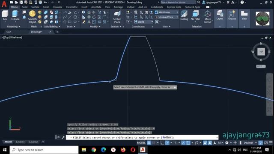Toggle polar tracking in status bar

(x=167, y=143)
